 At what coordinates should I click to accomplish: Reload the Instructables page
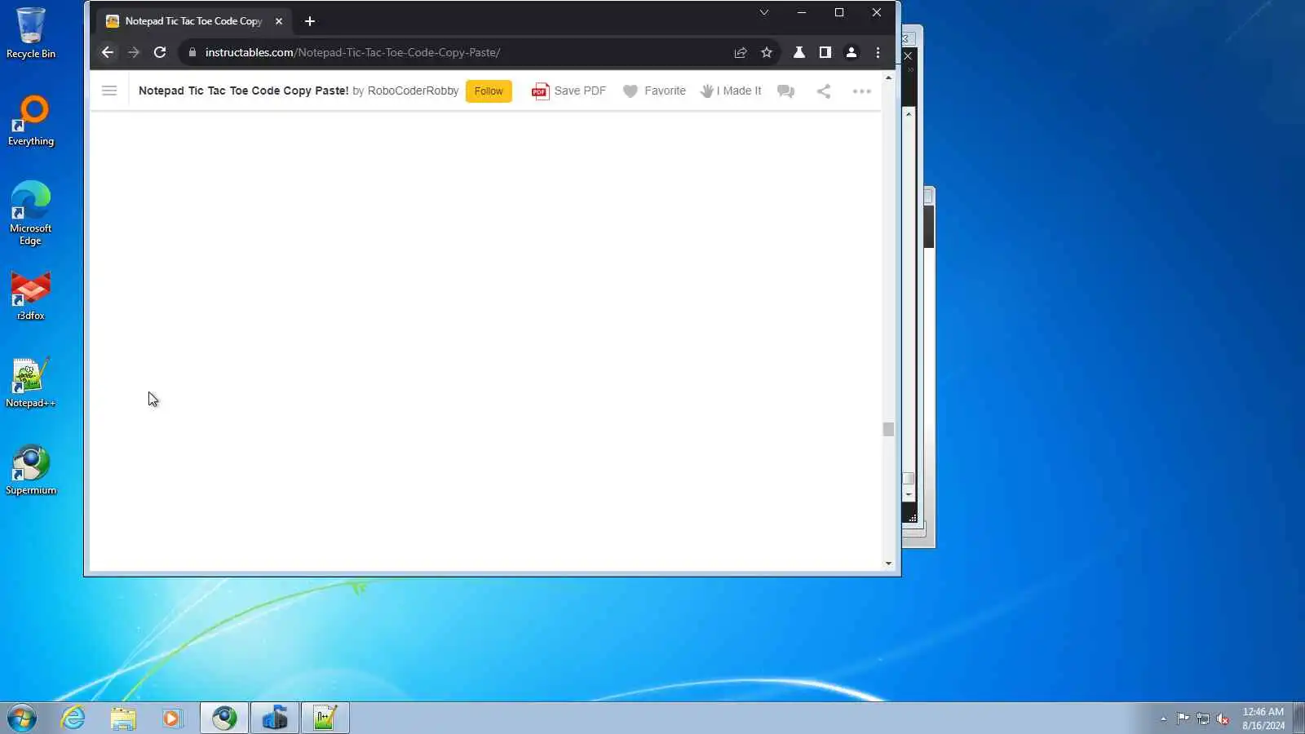160,52
